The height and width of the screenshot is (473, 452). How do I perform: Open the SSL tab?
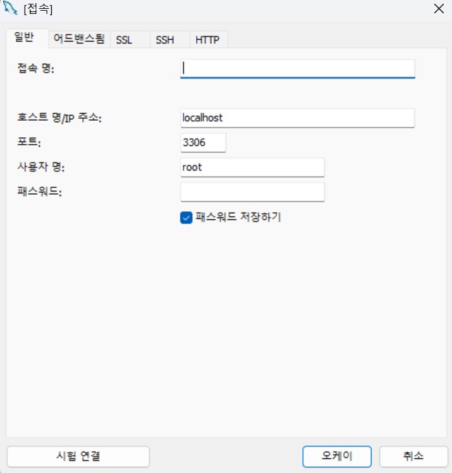click(x=130, y=39)
